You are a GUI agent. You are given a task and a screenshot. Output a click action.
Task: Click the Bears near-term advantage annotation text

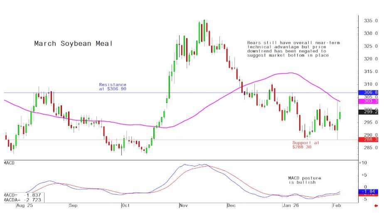pyautogui.click(x=288, y=49)
